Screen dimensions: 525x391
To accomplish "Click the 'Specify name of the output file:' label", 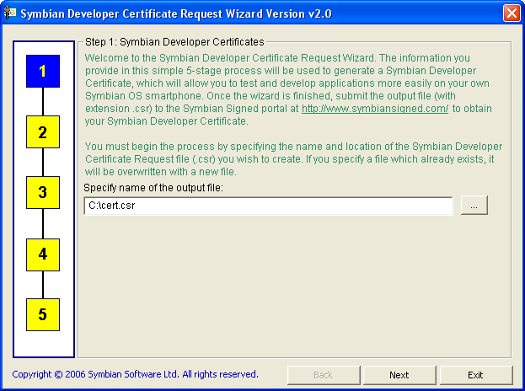I will [153, 188].
